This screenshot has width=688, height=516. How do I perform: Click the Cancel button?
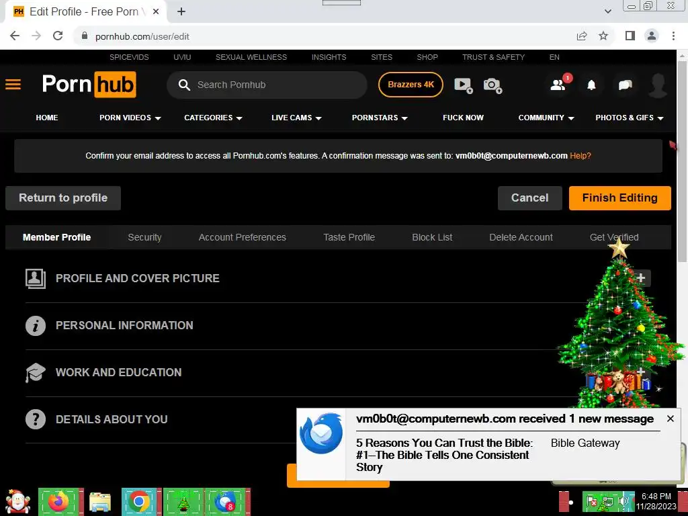(x=529, y=198)
